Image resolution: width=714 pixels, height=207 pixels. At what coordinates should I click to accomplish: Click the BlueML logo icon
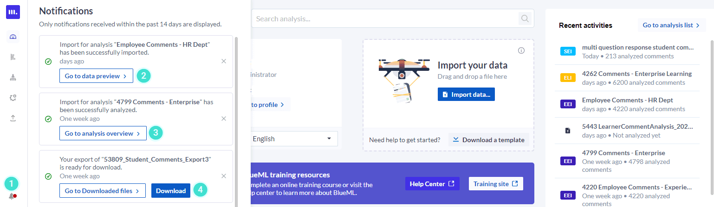point(13,12)
